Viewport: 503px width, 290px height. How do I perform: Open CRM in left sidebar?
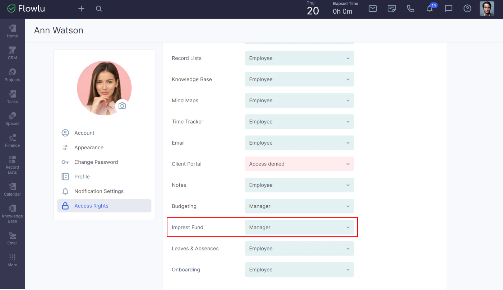[12, 53]
